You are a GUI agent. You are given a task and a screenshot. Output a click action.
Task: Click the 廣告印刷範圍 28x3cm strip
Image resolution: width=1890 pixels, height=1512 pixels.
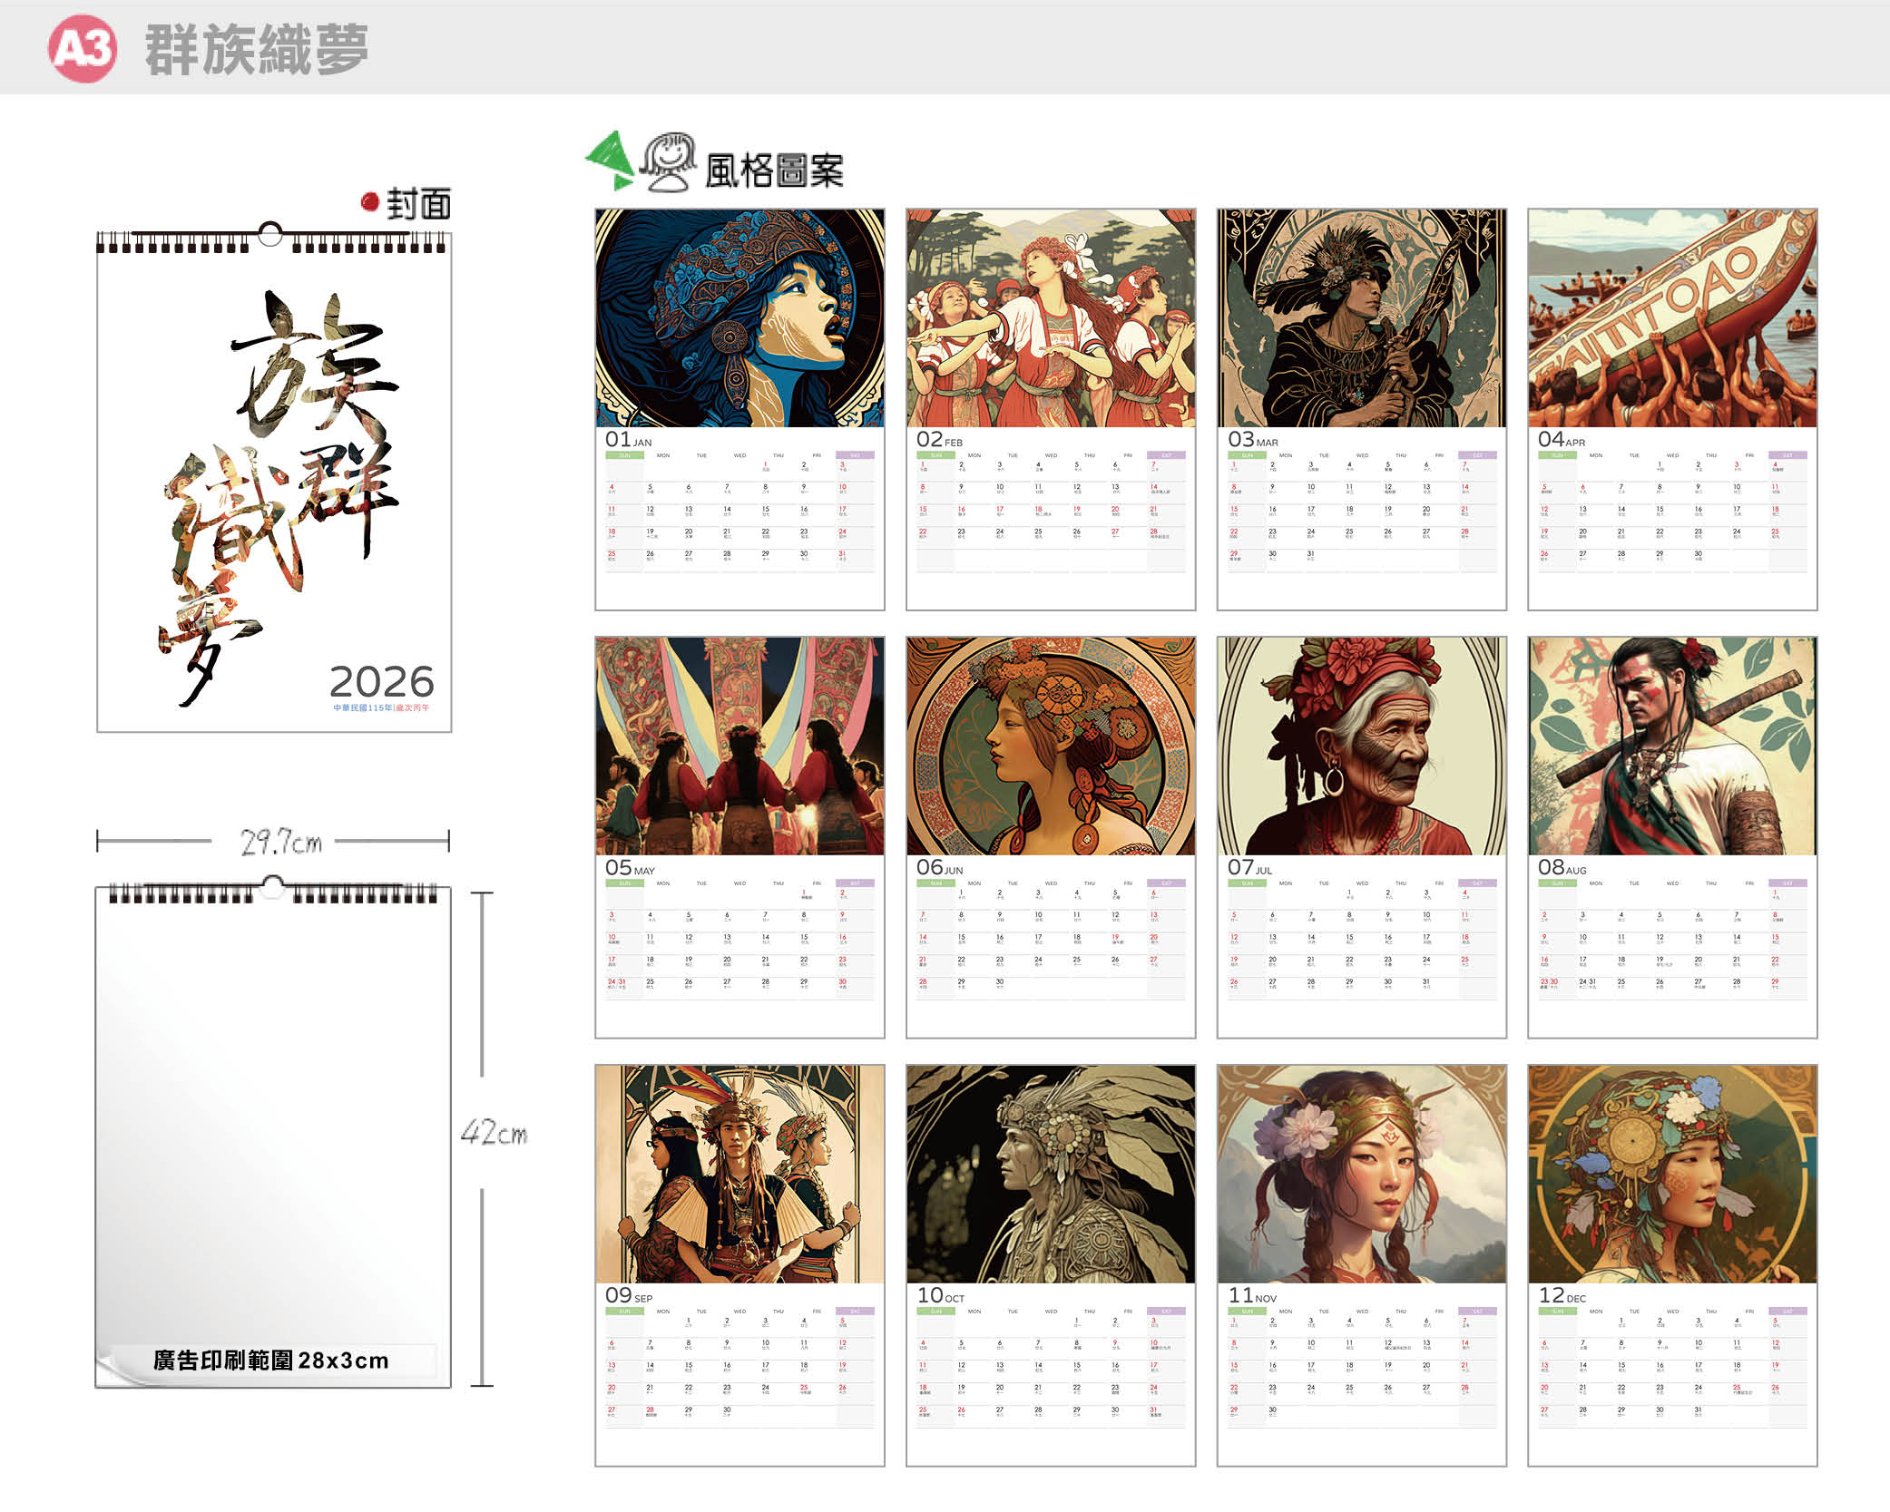(270, 1360)
